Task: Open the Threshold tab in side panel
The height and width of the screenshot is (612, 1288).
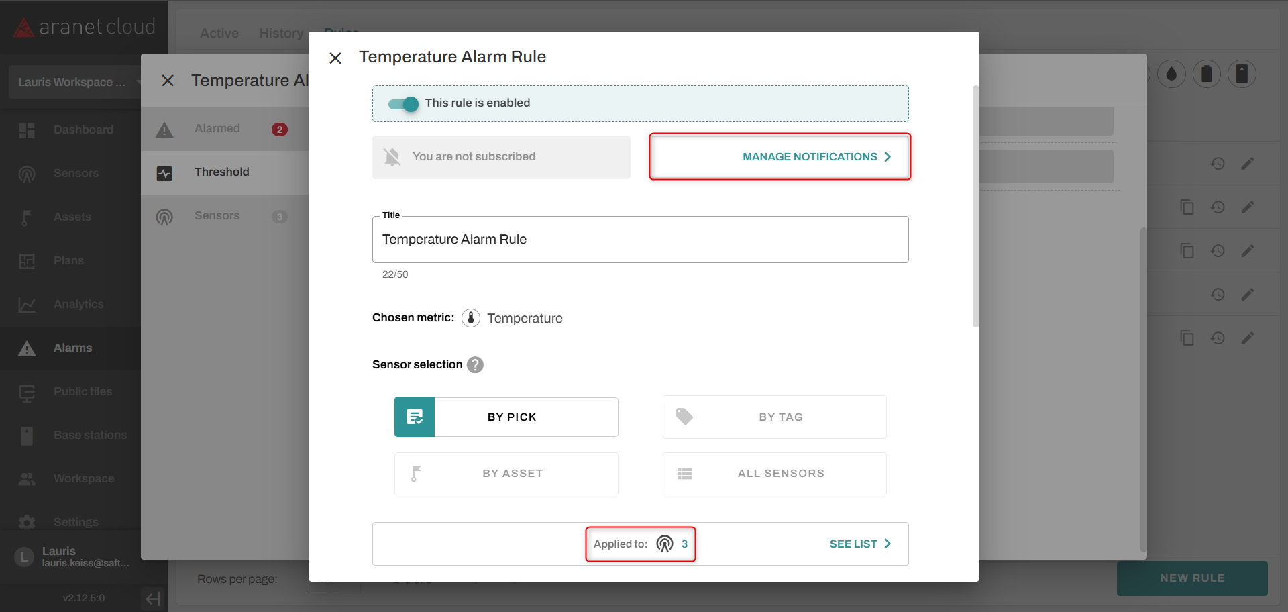Action: 222,172
